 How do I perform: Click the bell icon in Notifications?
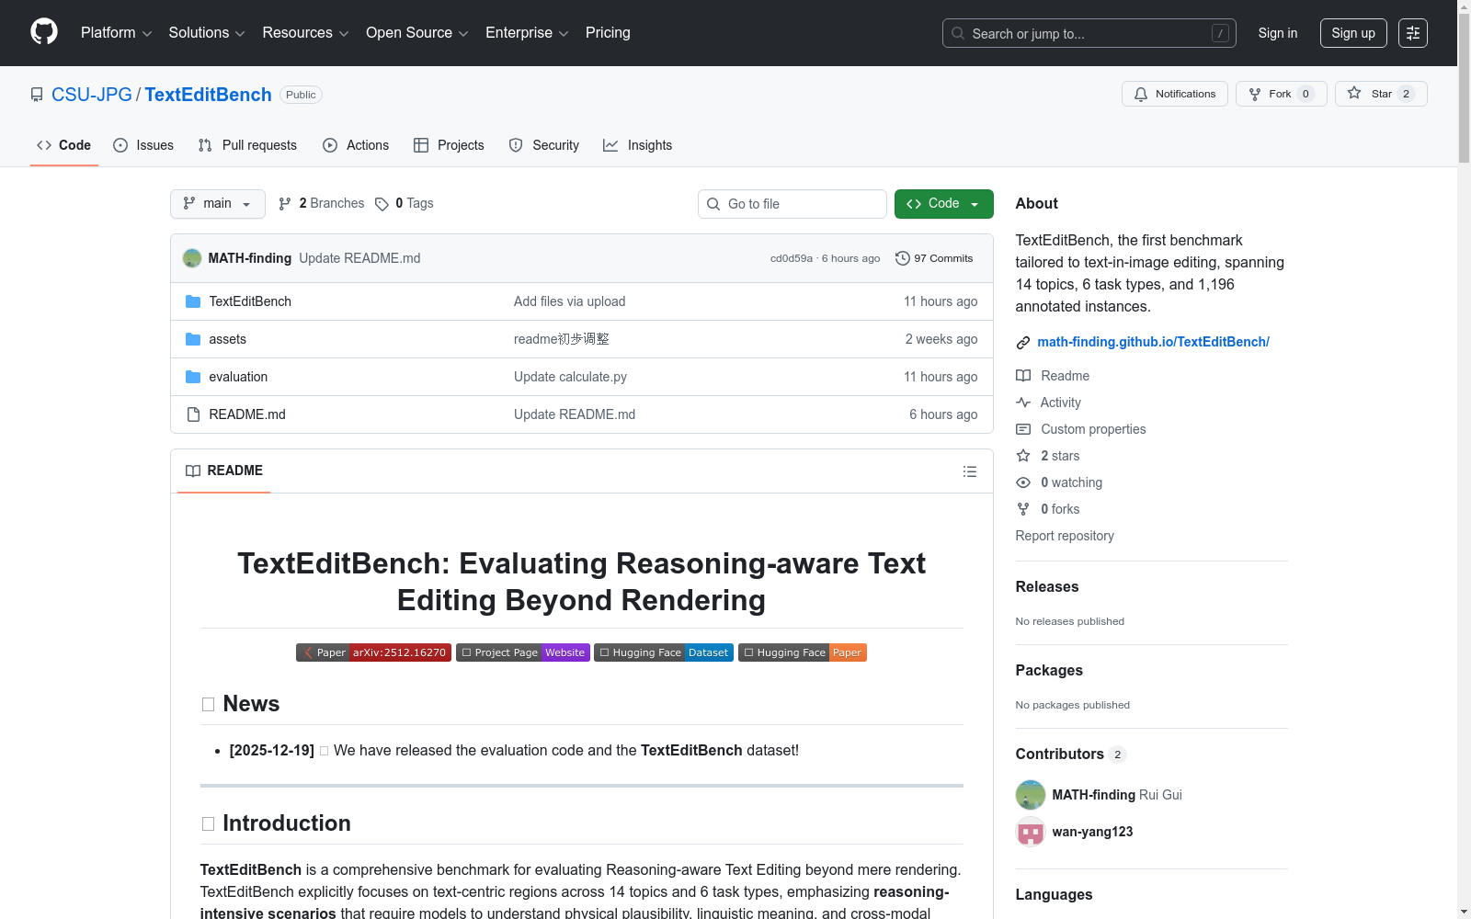(1141, 94)
